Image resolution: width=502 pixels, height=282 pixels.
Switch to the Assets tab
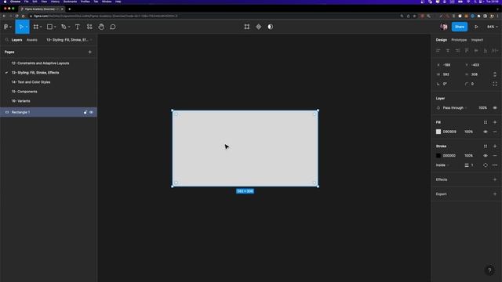(32, 40)
